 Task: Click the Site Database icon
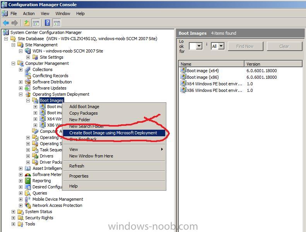13,39
